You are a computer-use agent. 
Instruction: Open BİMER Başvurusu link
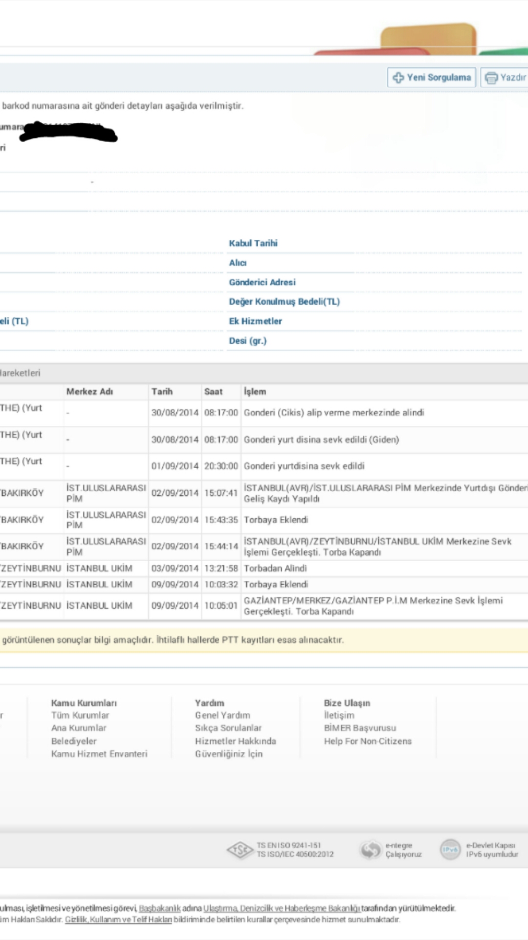[360, 728]
